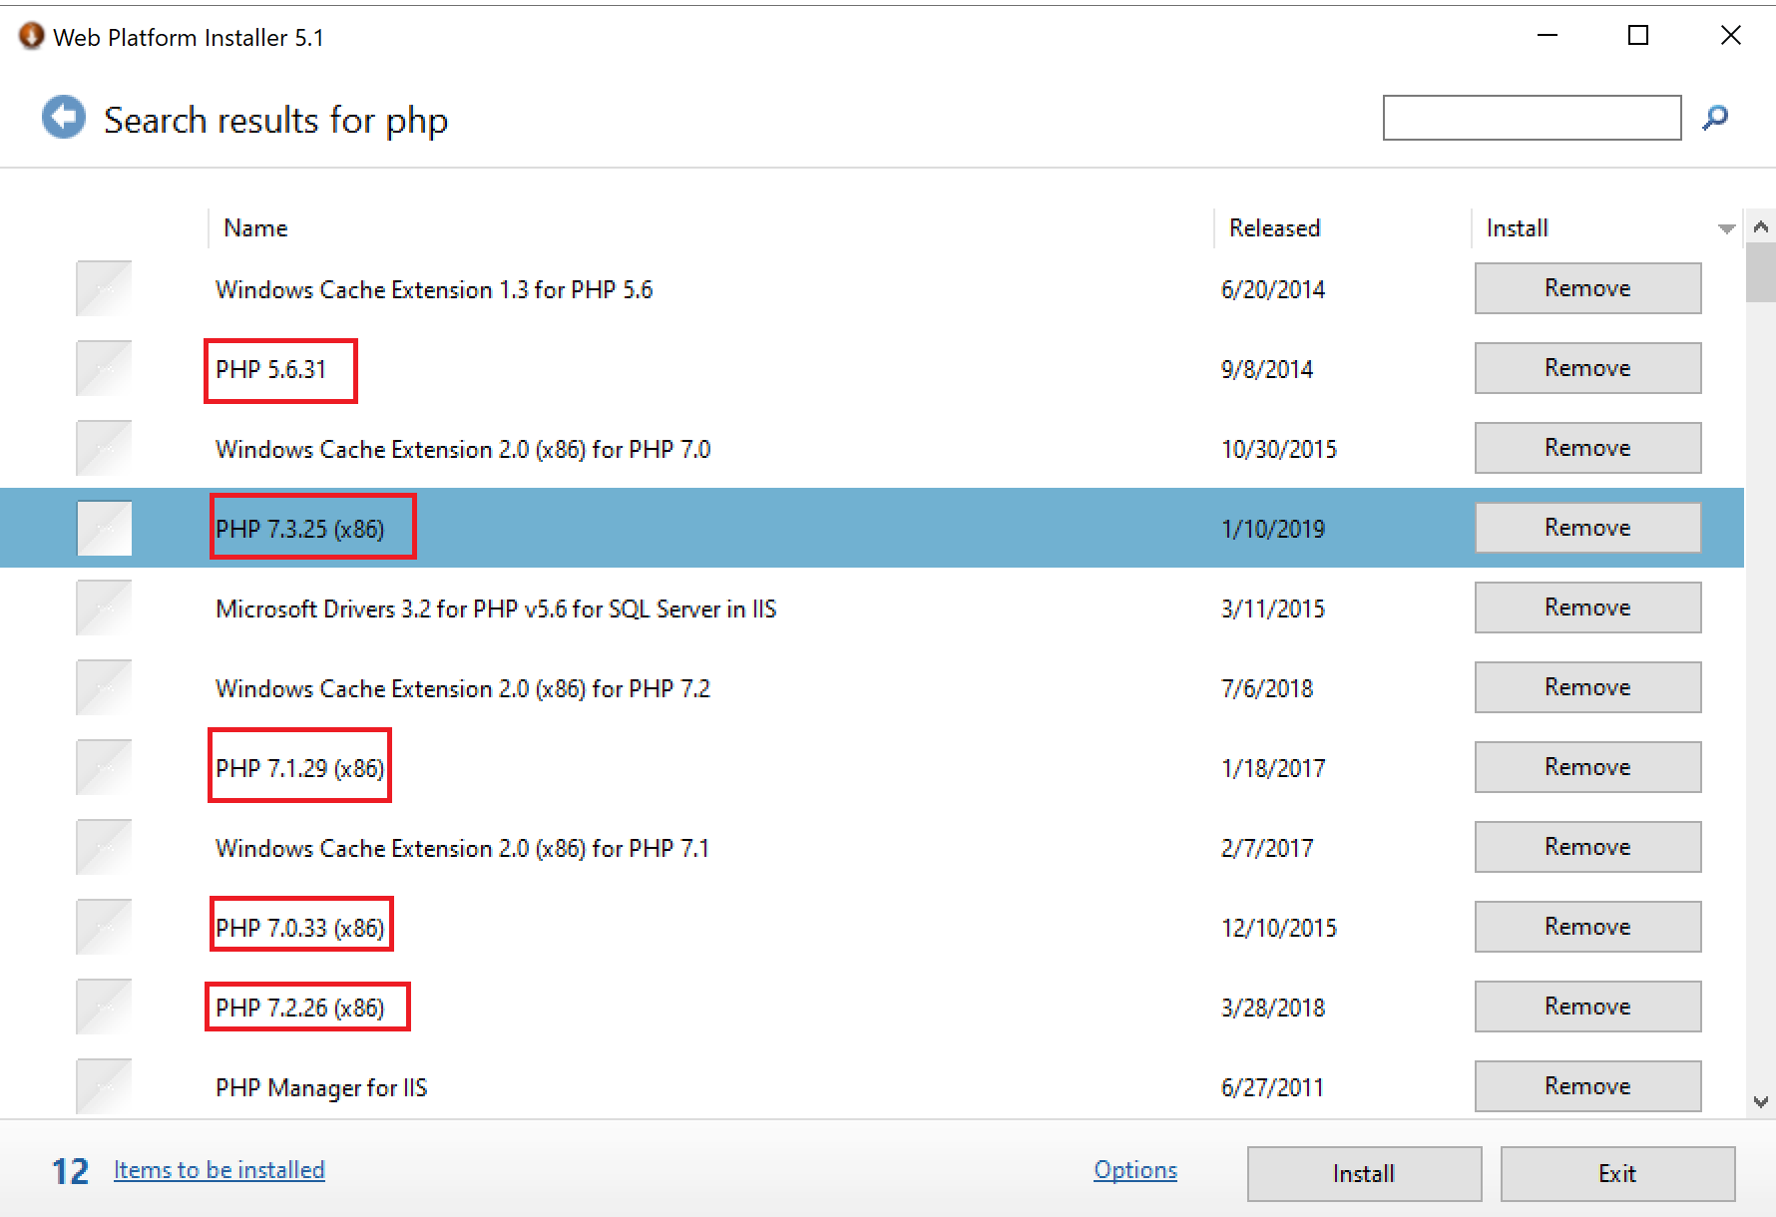
Task: Click icon beside Cache Extension for PHP 7.1
Action: tap(104, 847)
